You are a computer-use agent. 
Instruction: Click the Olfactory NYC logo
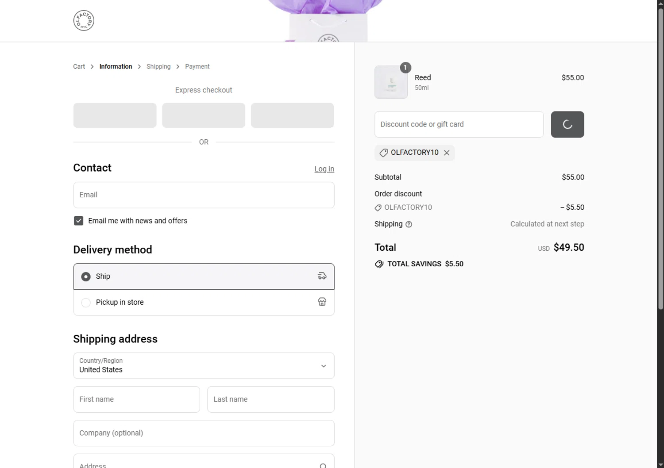84,20
